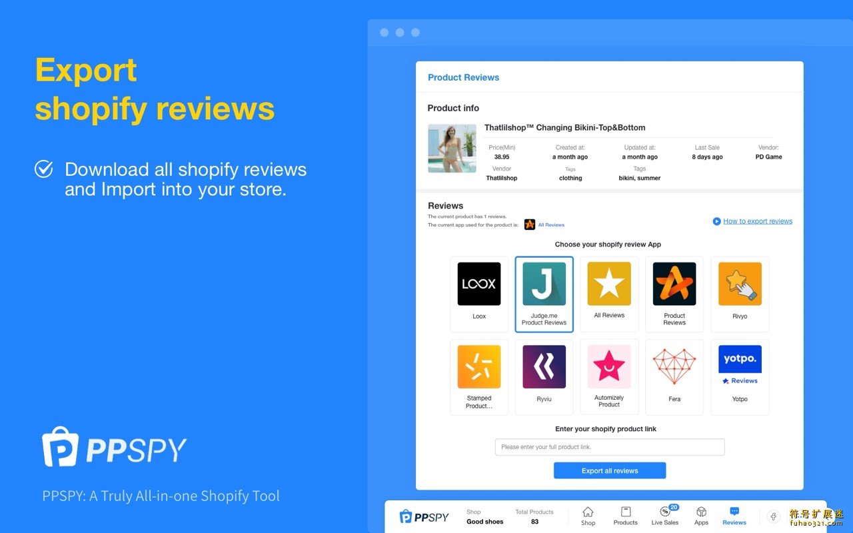Viewport: 853px width, 533px height.
Task: Choose the Automizely Product review app
Action: click(609, 377)
